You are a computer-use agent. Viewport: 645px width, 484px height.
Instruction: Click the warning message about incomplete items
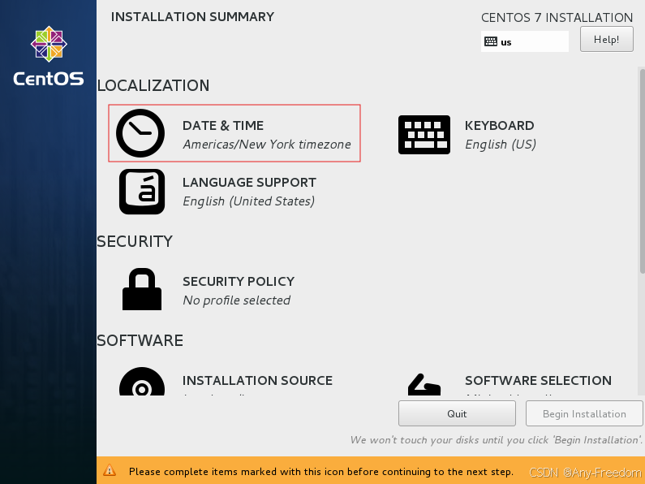tap(320, 472)
